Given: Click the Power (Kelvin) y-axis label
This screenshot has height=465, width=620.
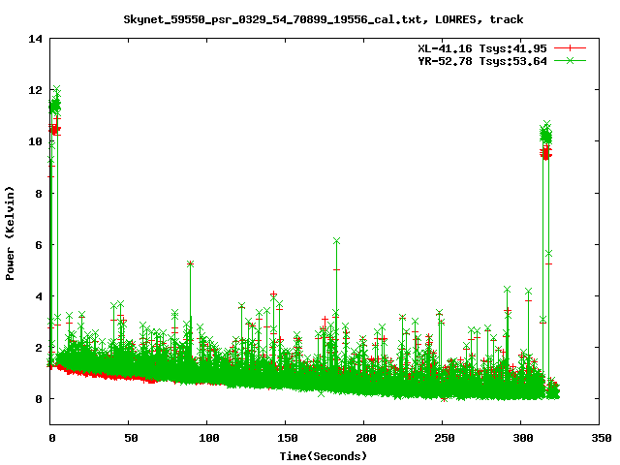Looking at the screenshot, I should click(x=10, y=233).
